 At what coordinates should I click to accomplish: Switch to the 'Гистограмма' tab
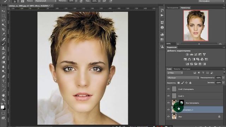click(173, 8)
